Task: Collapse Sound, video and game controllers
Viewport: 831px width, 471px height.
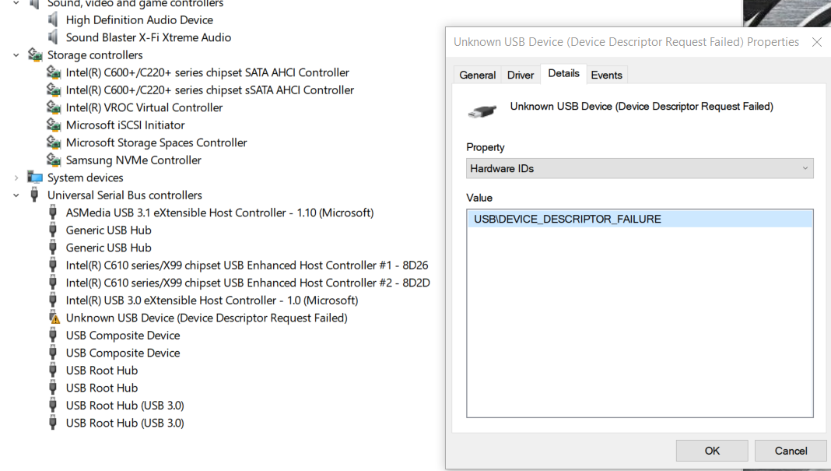Action: [16, 3]
